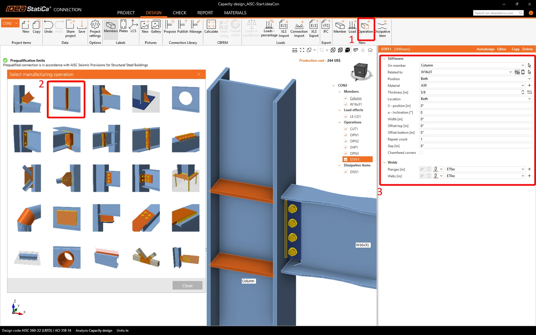
Task: Toggle Plates labels
Action: (x=123, y=26)
